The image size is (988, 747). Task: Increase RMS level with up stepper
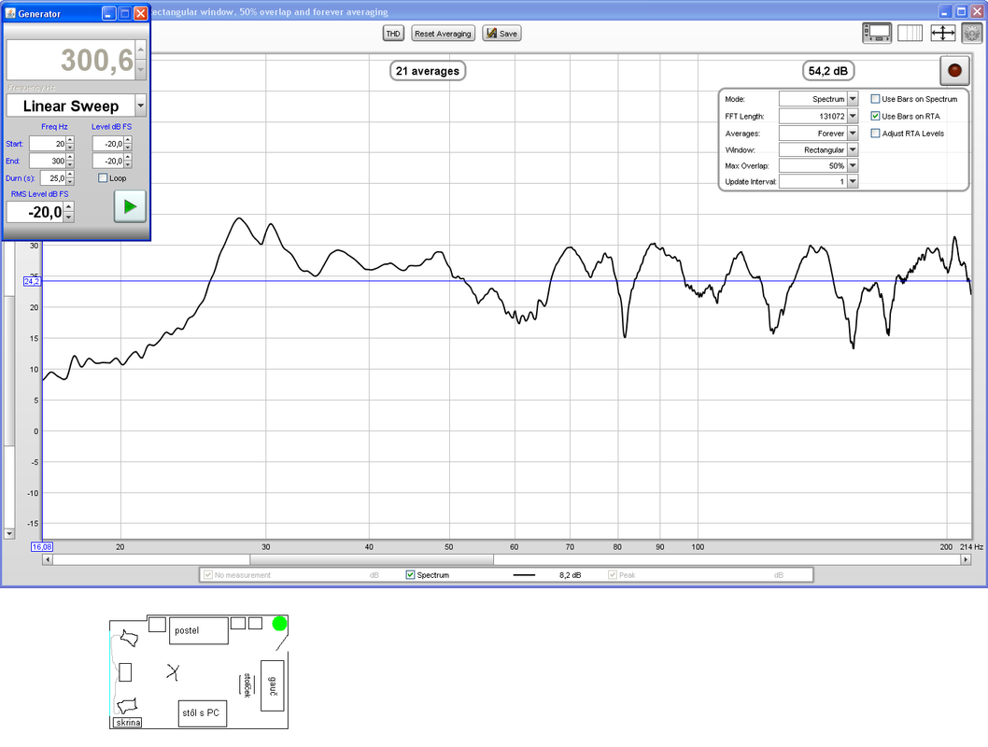pyautogui.click(x=69, y=207)
